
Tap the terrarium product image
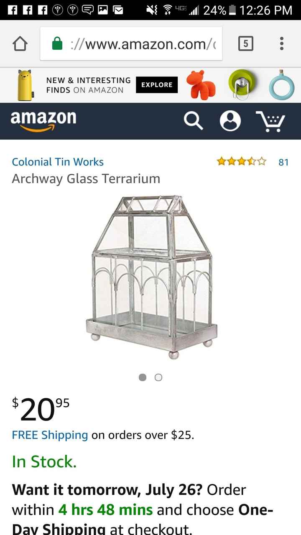point(151,277)
